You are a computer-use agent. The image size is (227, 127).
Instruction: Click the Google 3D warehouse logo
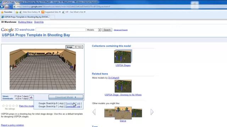point(18,30)
